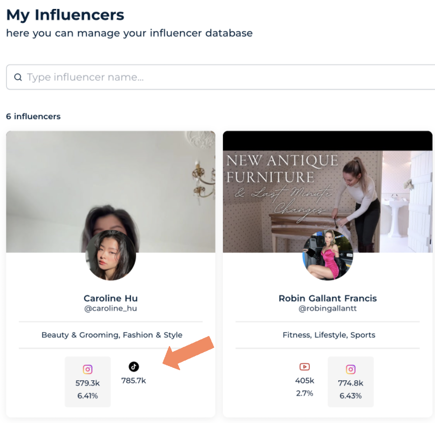Click Caroline Hu's Instagram icon

coord(87,369)
